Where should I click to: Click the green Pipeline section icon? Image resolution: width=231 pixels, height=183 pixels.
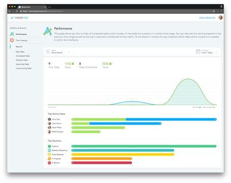49,146
